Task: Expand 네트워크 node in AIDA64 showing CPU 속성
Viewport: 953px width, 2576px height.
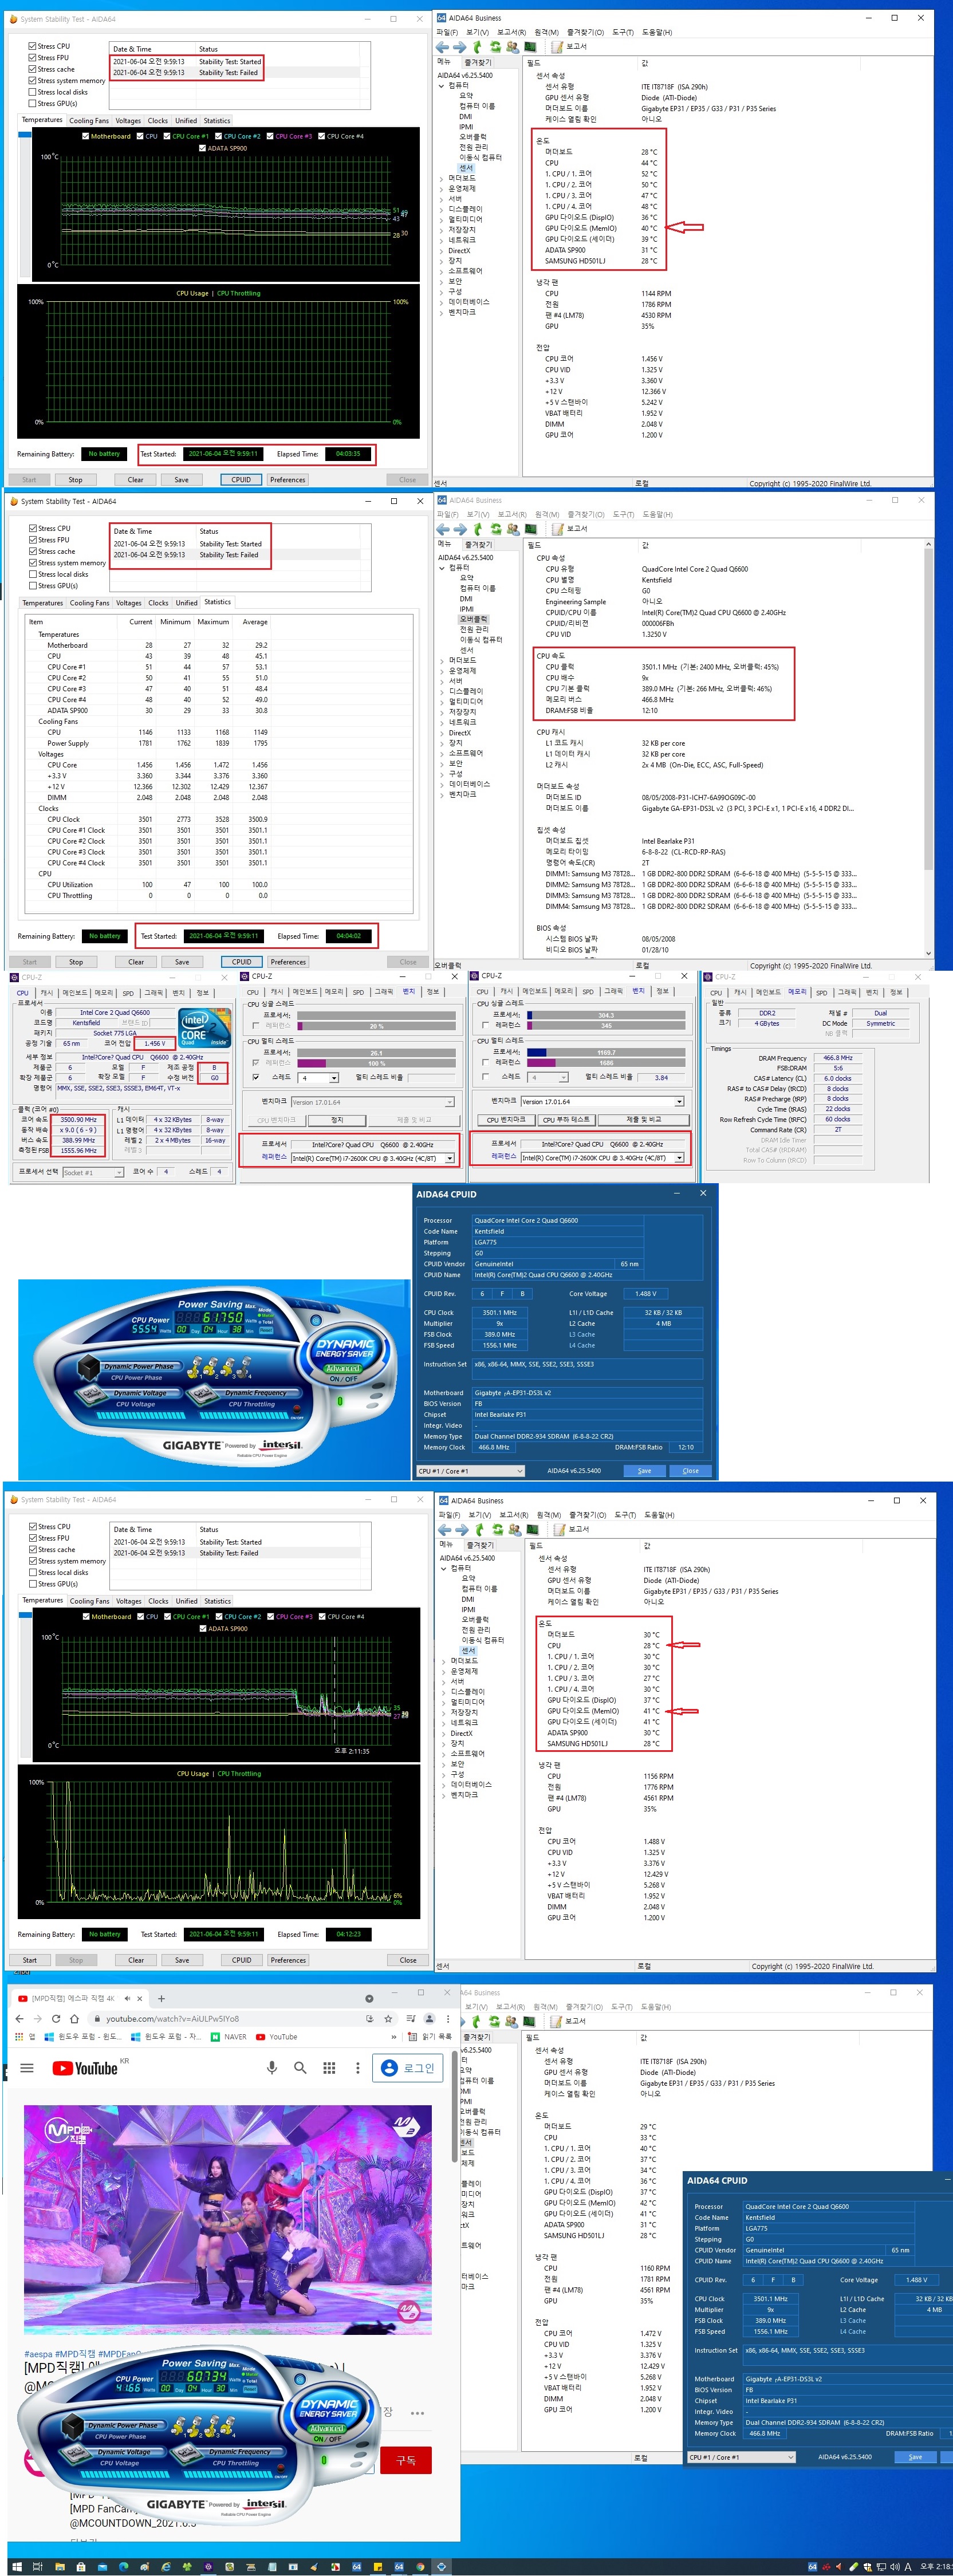Action: pyautogui.click(x=442, y=722)
